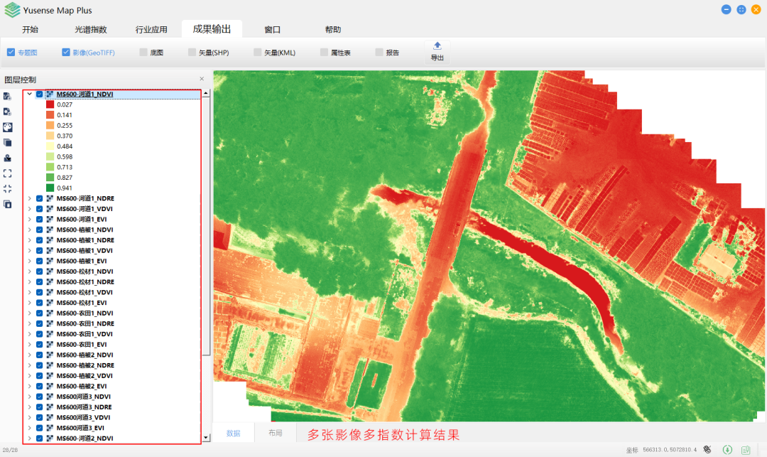
Task: Open the 光谱指数 ribbon tab
Action: (91, 30)
